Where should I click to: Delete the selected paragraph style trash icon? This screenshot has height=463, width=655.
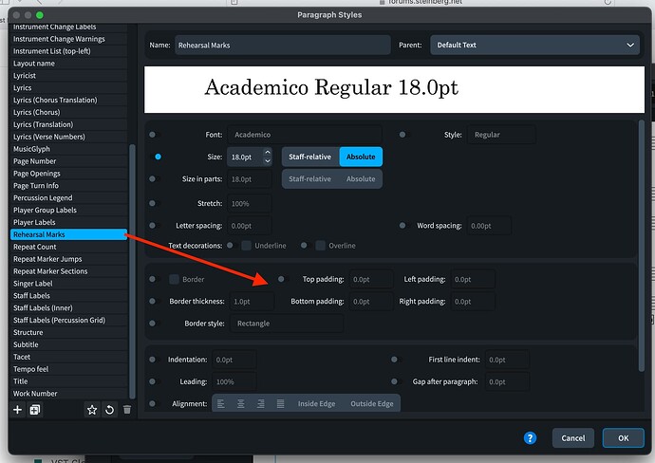click(x=127, y=410)
